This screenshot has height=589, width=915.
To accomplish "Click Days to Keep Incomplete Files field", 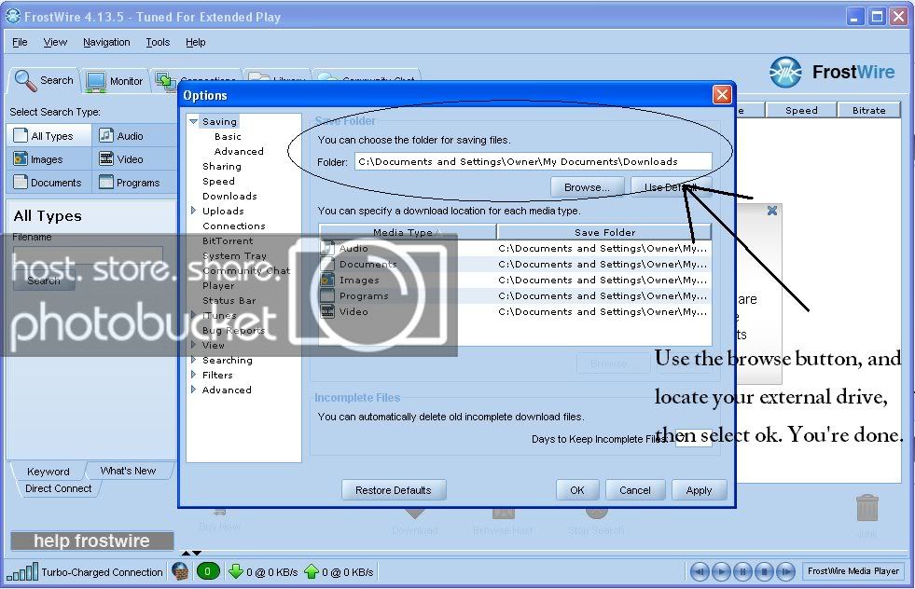I will coord(693,439).
